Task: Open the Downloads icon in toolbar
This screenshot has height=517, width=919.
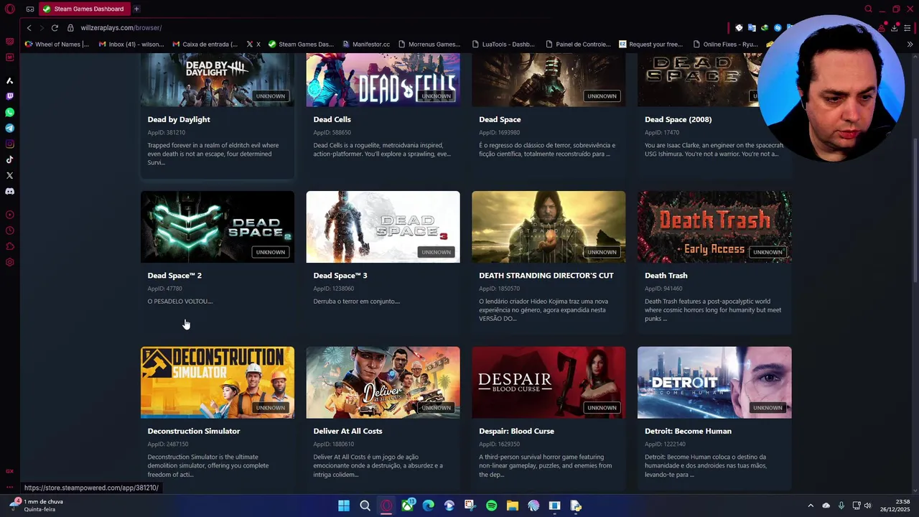Action: 894,27
